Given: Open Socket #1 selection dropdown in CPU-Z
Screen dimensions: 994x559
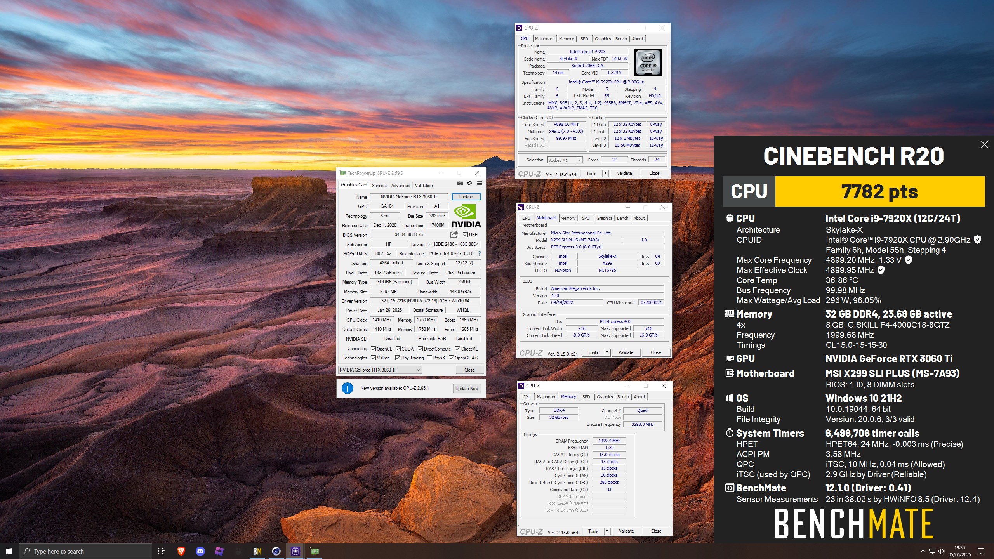Looking at the screenshot, I should click(565, 160).
